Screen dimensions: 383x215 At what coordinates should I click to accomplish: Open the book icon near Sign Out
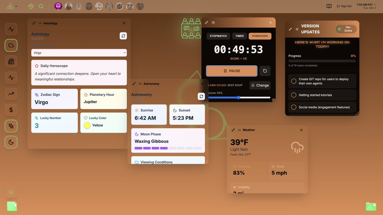(329, 6)
